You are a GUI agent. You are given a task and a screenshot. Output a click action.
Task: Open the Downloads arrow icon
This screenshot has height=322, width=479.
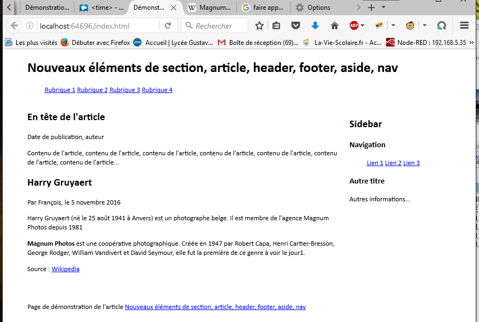315,25
